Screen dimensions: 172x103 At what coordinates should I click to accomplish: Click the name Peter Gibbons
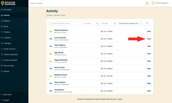pyautogui.click(x=60, y=45)
